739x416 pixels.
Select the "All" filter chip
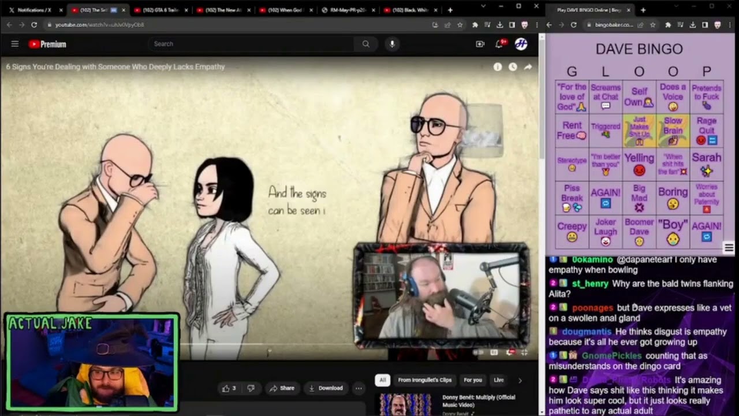pos(382,380)
